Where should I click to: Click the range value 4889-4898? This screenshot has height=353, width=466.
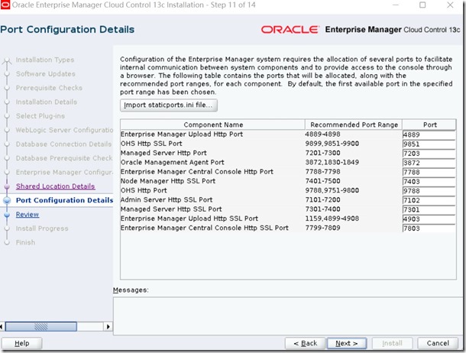click(322, 134)
